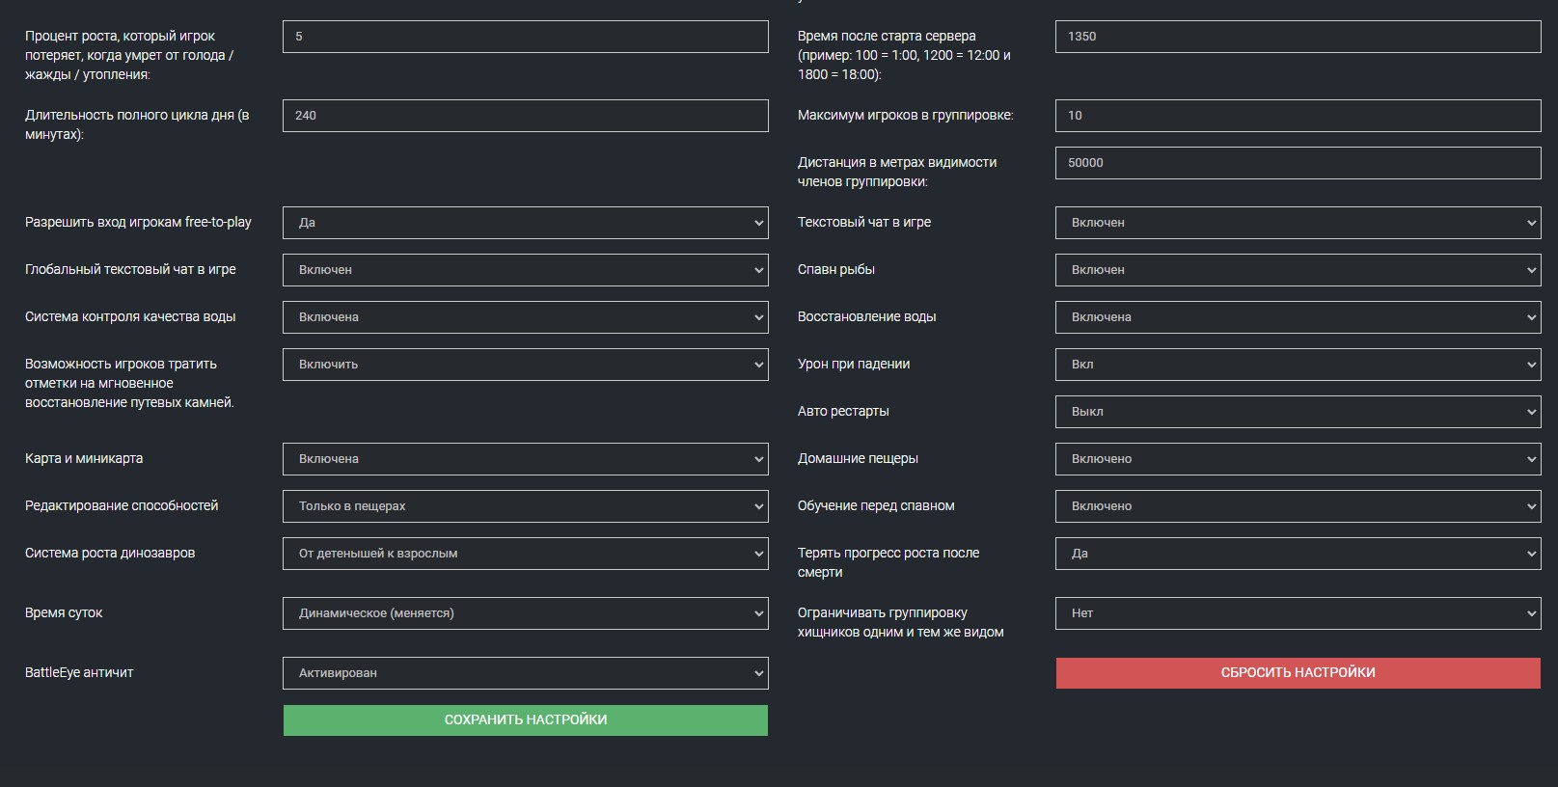Expand the 'Редактирование способностей' dropdown

pyautogui.click(x=525, y=506)
